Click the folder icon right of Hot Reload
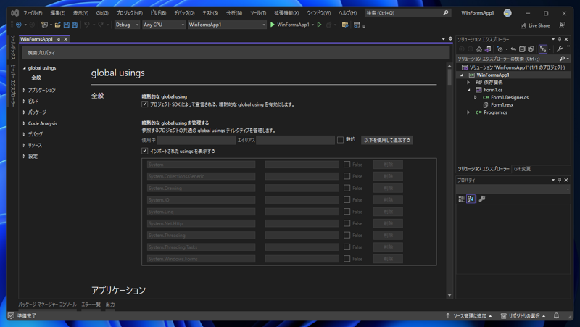 tap(345, 25)
